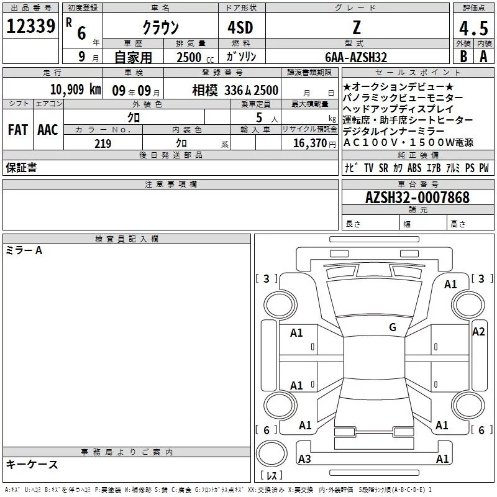Select the grade value Z

(357, 27)
